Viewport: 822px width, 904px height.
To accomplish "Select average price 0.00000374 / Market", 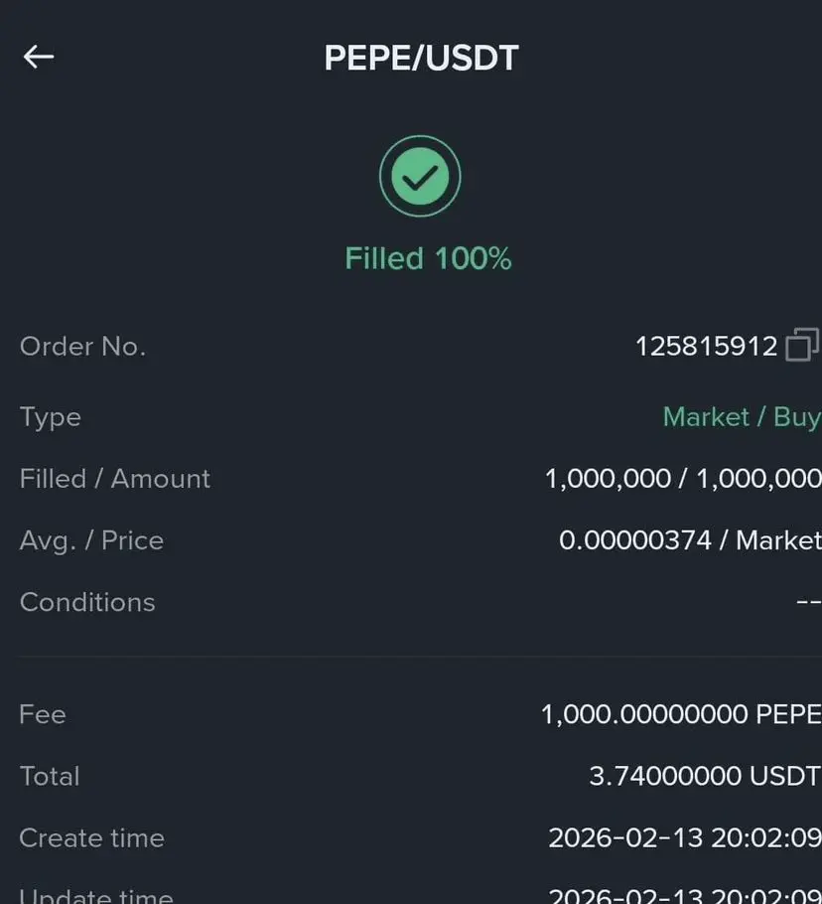I will (690, 540).
